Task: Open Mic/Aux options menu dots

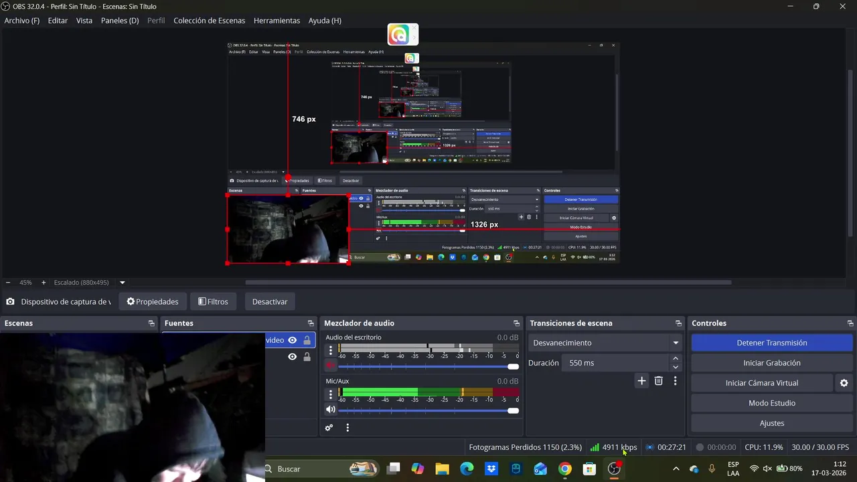Action: point(330,394)
